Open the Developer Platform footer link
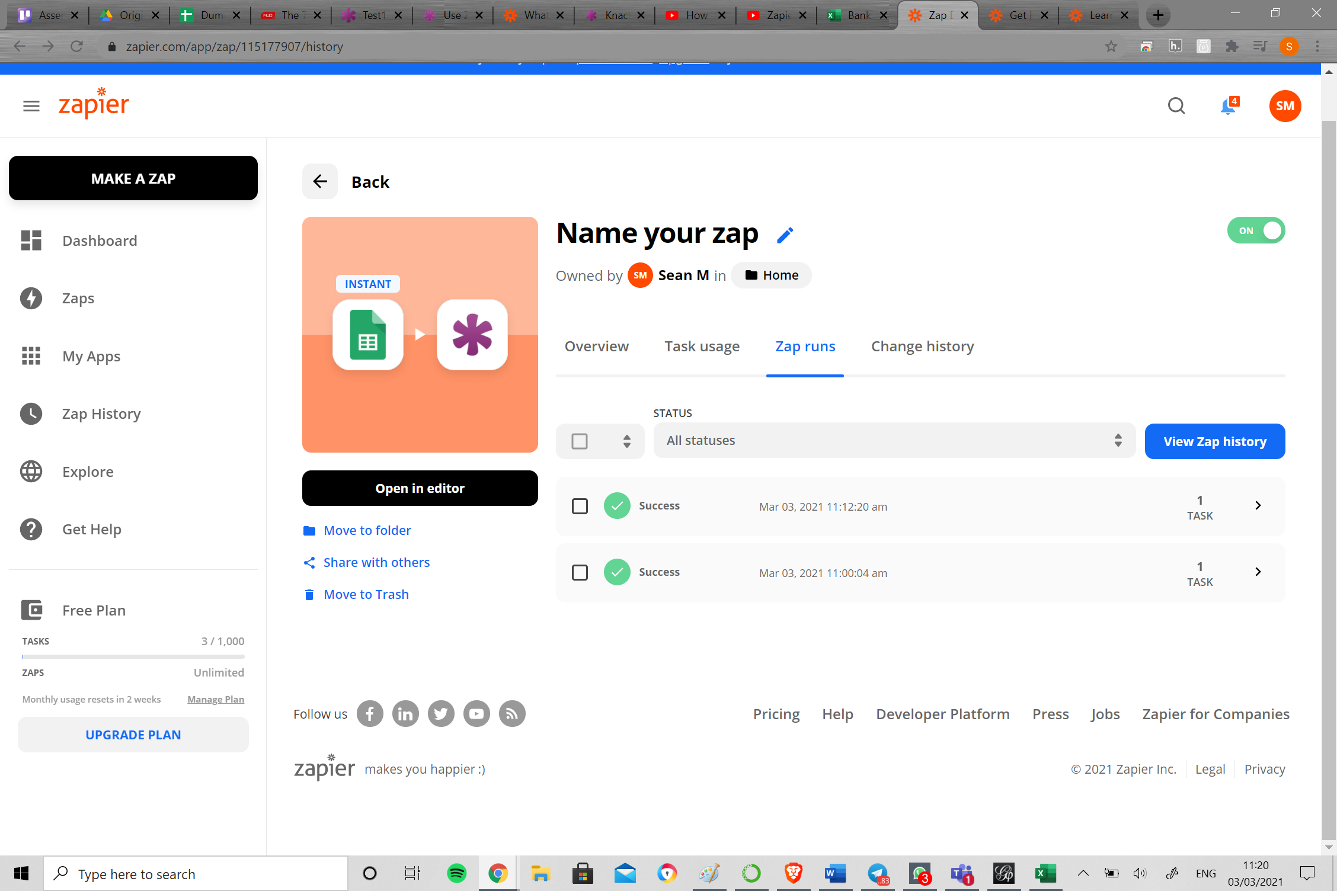Image resolution: width=1337 pixels, height=891 pixels. [943, 714]
